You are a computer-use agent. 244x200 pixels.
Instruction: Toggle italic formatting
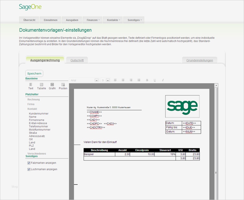click(x=163, y=80)
